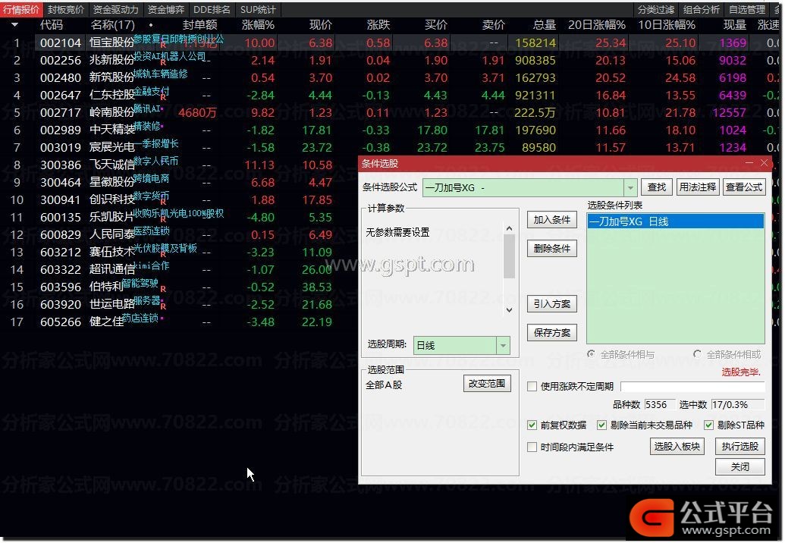785x543 pixels.
Task: Open the sort triangle above row numbers
Action: pyautogui.click(x=14, y=24)
